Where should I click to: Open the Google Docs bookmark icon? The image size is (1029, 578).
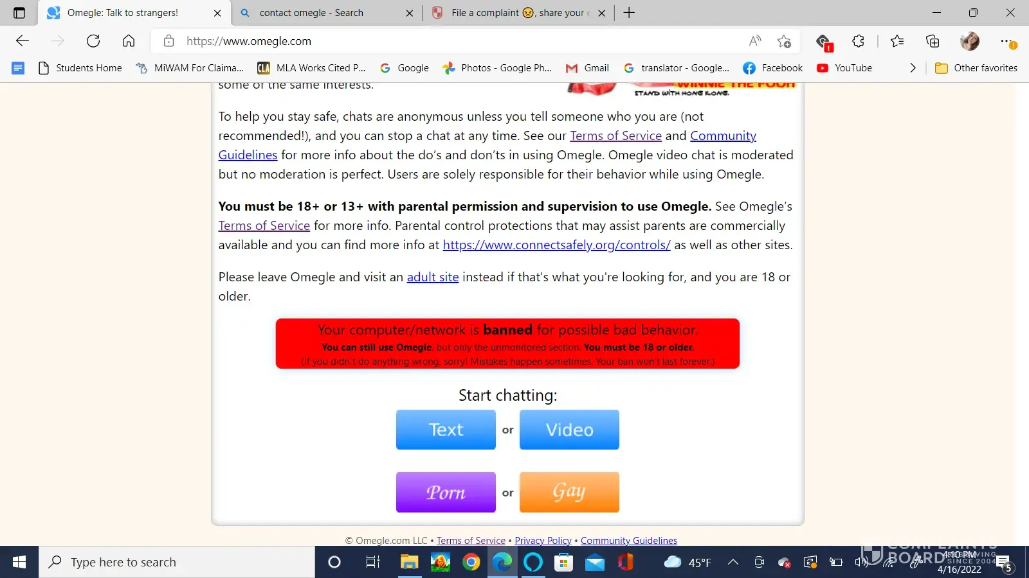click(x=18, y=68)
